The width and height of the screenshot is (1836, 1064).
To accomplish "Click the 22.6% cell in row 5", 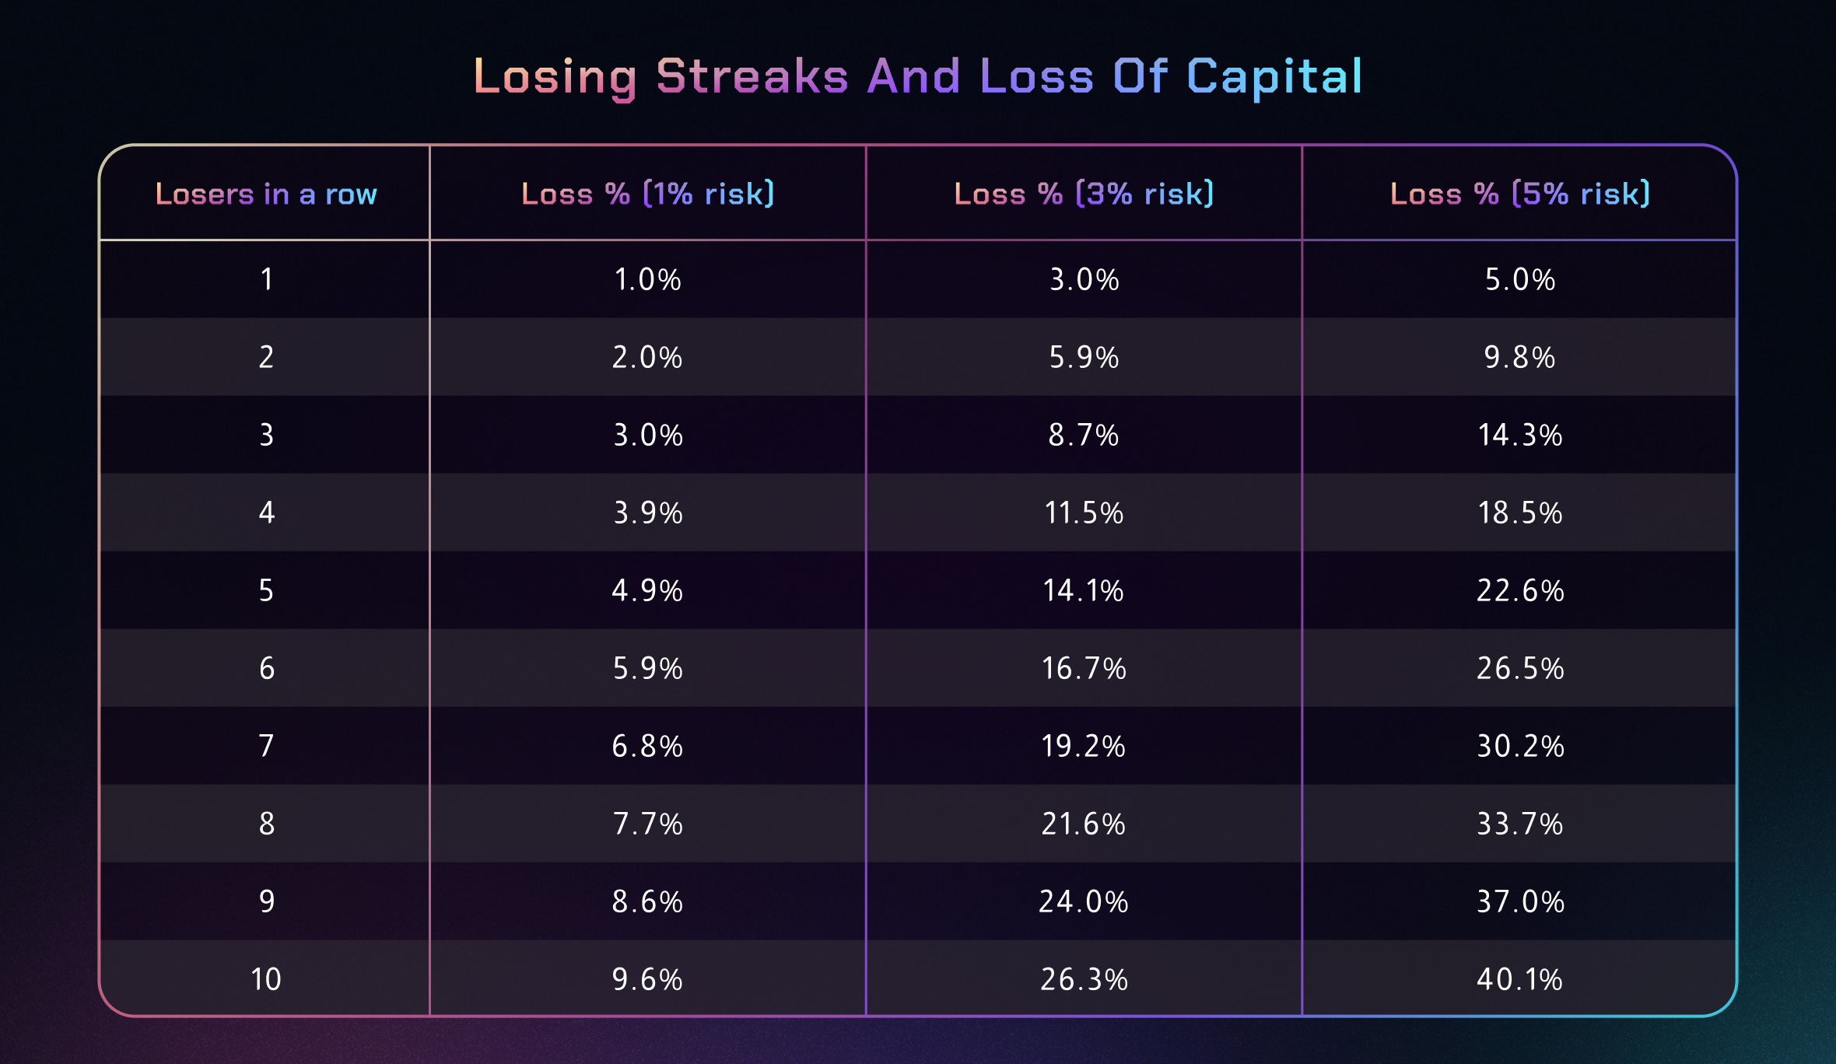I will point(1520,590).
